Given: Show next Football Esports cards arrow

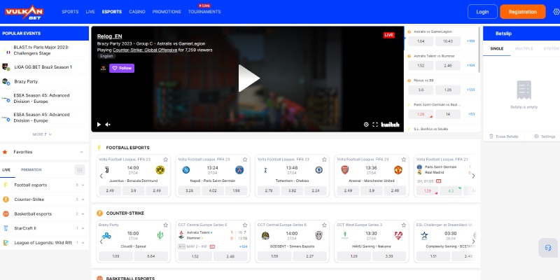Looking at the screenshot, I should [474, 176].
